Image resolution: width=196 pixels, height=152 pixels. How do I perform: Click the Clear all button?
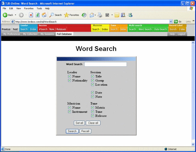click(x=93, y=123)
